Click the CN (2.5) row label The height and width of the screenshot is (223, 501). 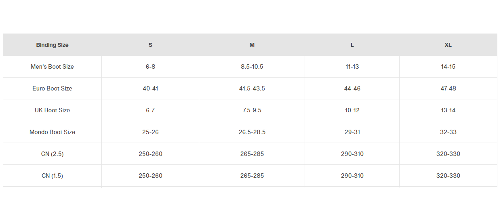pyautogui.click(x=52, y=154)
